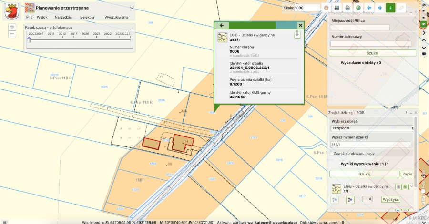Click Szukaj button in Znajdź działkę panel
This screenshot has height=224, width=429.
click(x=364, y=174)
